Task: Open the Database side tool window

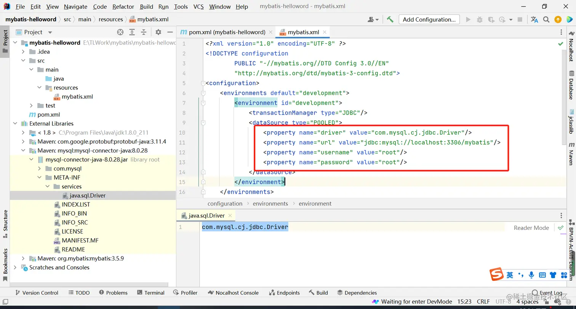Action: click(x=571, y=85)
